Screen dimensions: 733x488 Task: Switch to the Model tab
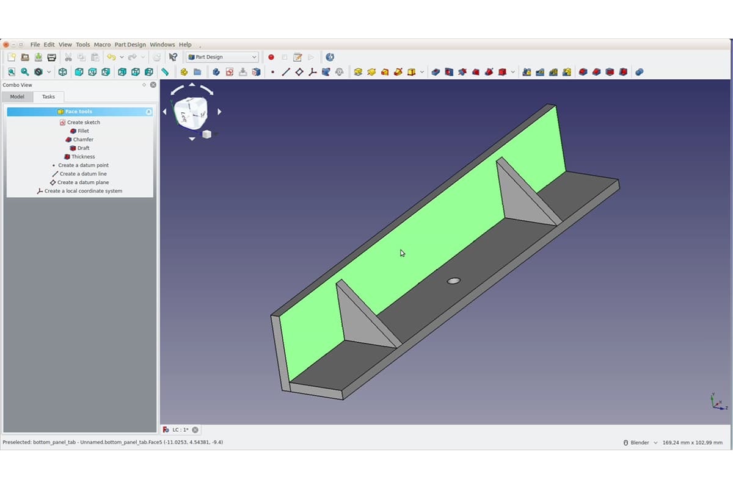click(17, 96)
